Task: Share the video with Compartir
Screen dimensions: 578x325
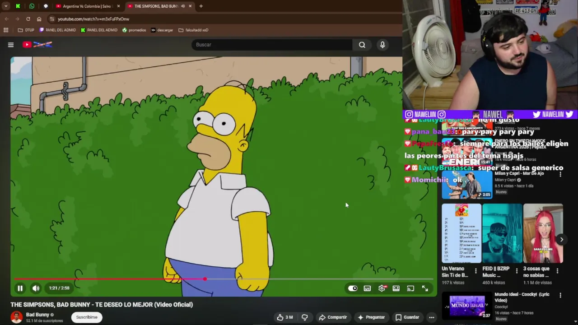Action: coord(333,317)
